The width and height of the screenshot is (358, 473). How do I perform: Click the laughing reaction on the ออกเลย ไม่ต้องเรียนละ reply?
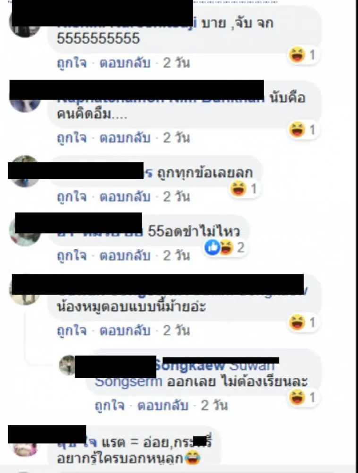pyautogui.click(x=297, y=397)
